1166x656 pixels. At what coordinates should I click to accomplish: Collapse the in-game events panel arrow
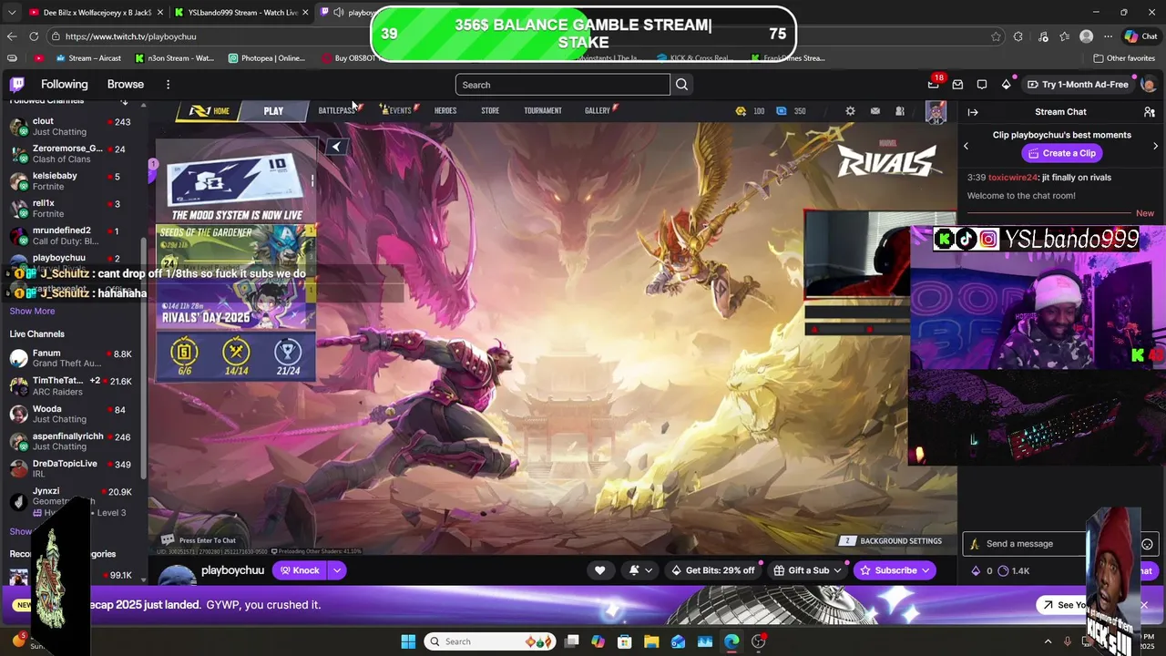pyautogui.click(x=336, y=147)
